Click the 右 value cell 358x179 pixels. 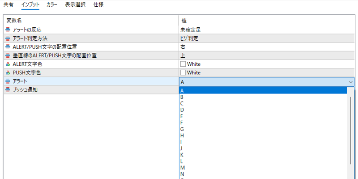click(x=267, y=47)
